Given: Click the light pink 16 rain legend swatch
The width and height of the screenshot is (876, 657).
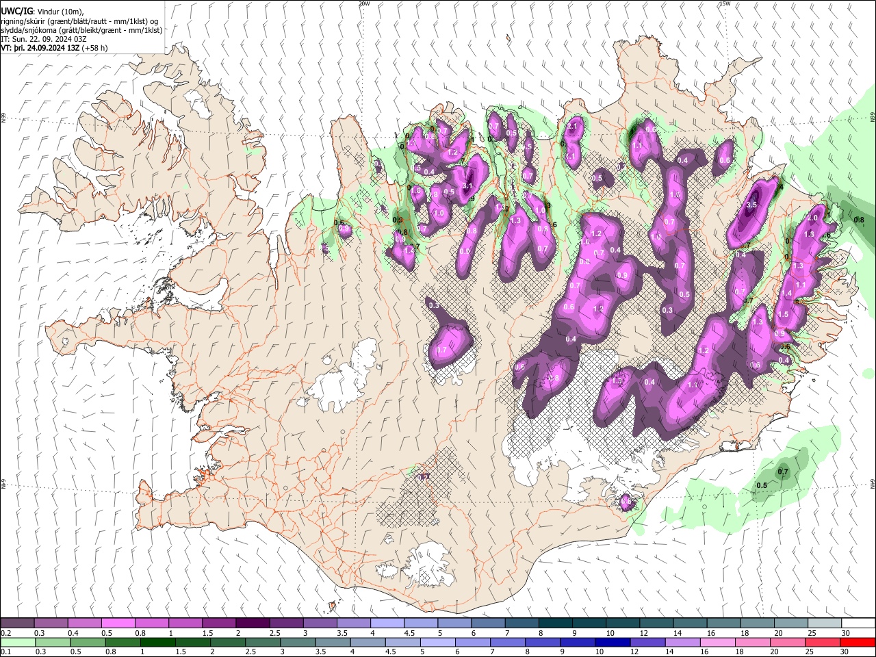Looking at the screenshot, I should click(717, 642).
